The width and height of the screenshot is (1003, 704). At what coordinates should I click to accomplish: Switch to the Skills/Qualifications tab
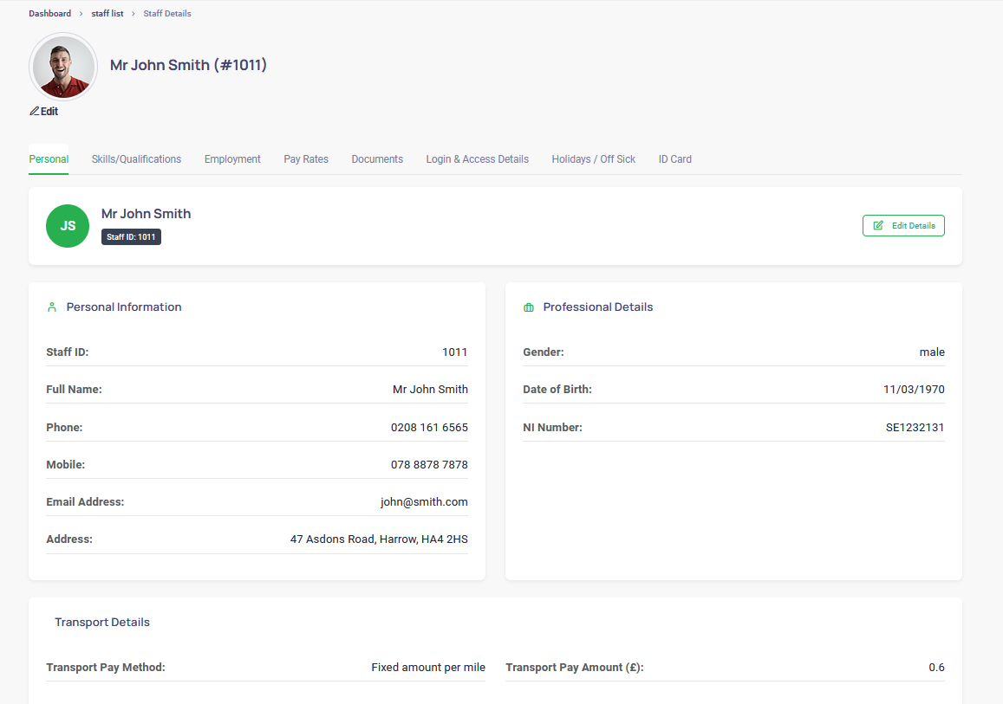[136, 158]
